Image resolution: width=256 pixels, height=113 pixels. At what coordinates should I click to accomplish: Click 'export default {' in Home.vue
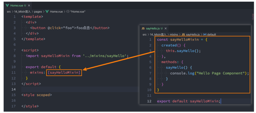pyautogui.click(x=43, y=67)
